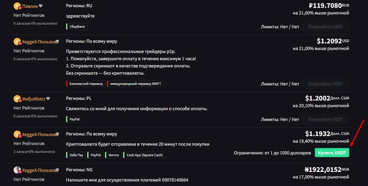Open Павлик's avatar icon
Screen dimensions: 368x186
pos(17,6)
